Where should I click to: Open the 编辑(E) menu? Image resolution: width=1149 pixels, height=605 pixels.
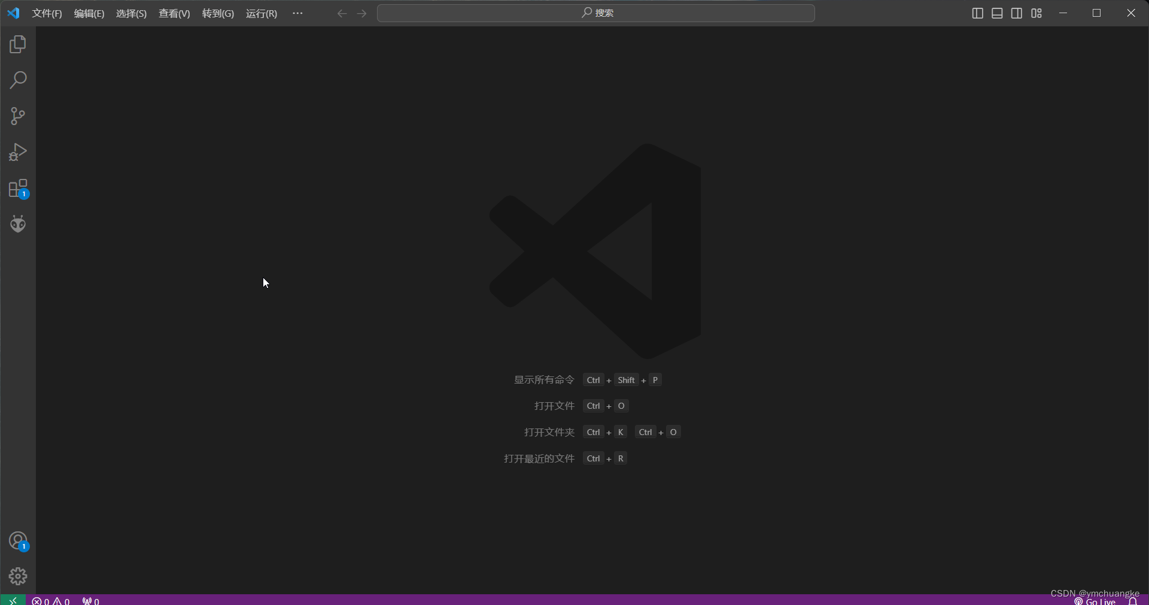tap(89, 13)
